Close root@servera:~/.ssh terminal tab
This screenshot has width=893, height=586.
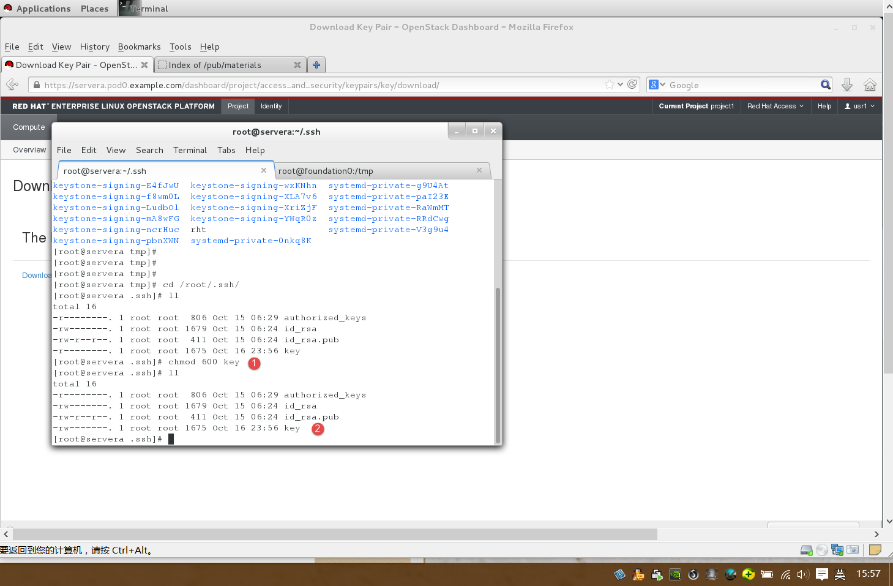(264, 170)
